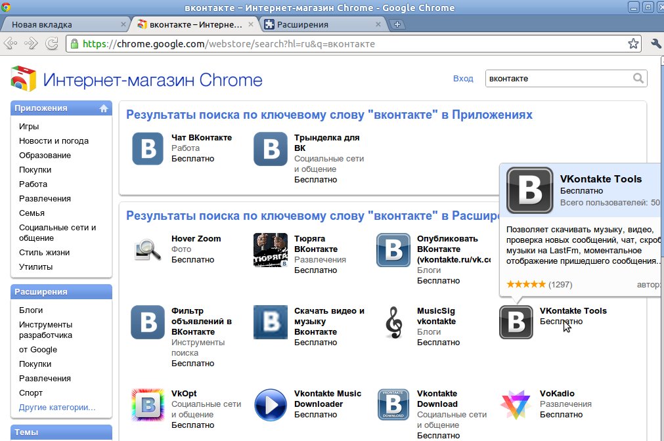Click the large VKontakte Tools icon in popup

pyautogui.click(x=530, y=190)
